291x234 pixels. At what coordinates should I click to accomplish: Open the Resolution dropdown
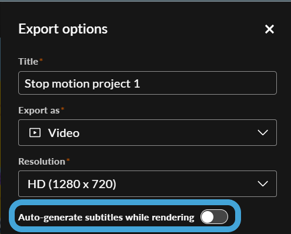tap(148, 184)
